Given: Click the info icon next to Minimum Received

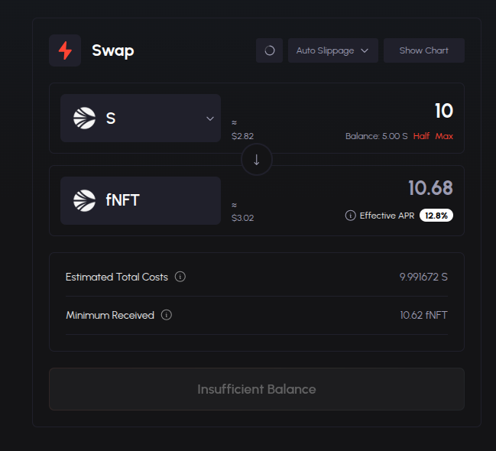Looking at the screenshot, I should pyautogui.click(x=167, y=315).
